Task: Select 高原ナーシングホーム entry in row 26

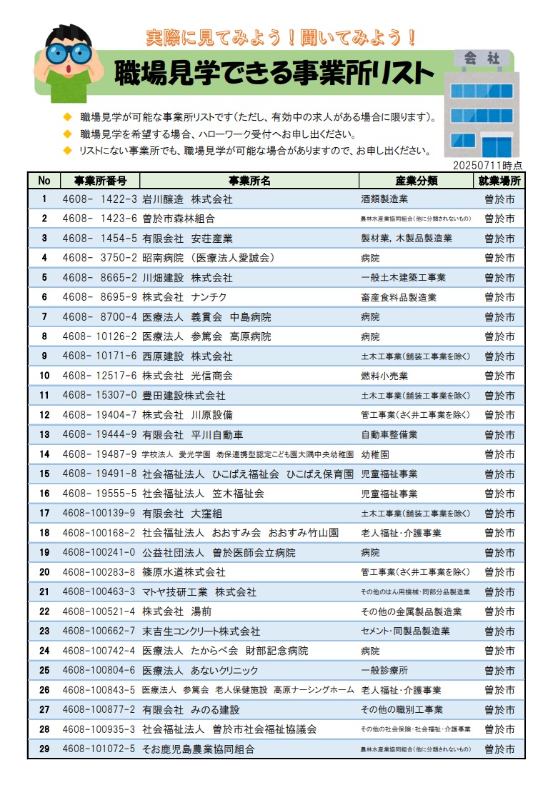Action: pyautogui.click(x=247, y=690)
